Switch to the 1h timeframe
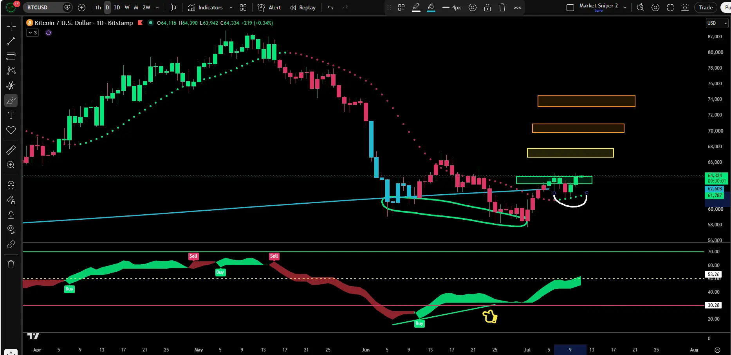The height and width of the screenshot is (355, 731). pyautogui.click(x=98, y=7)
